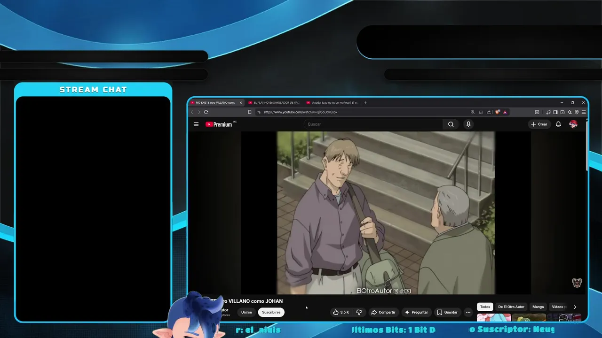Like the video with 3.5 K thumbs-up
Viewport: 602px width, 338px height.
click(341, 312)
